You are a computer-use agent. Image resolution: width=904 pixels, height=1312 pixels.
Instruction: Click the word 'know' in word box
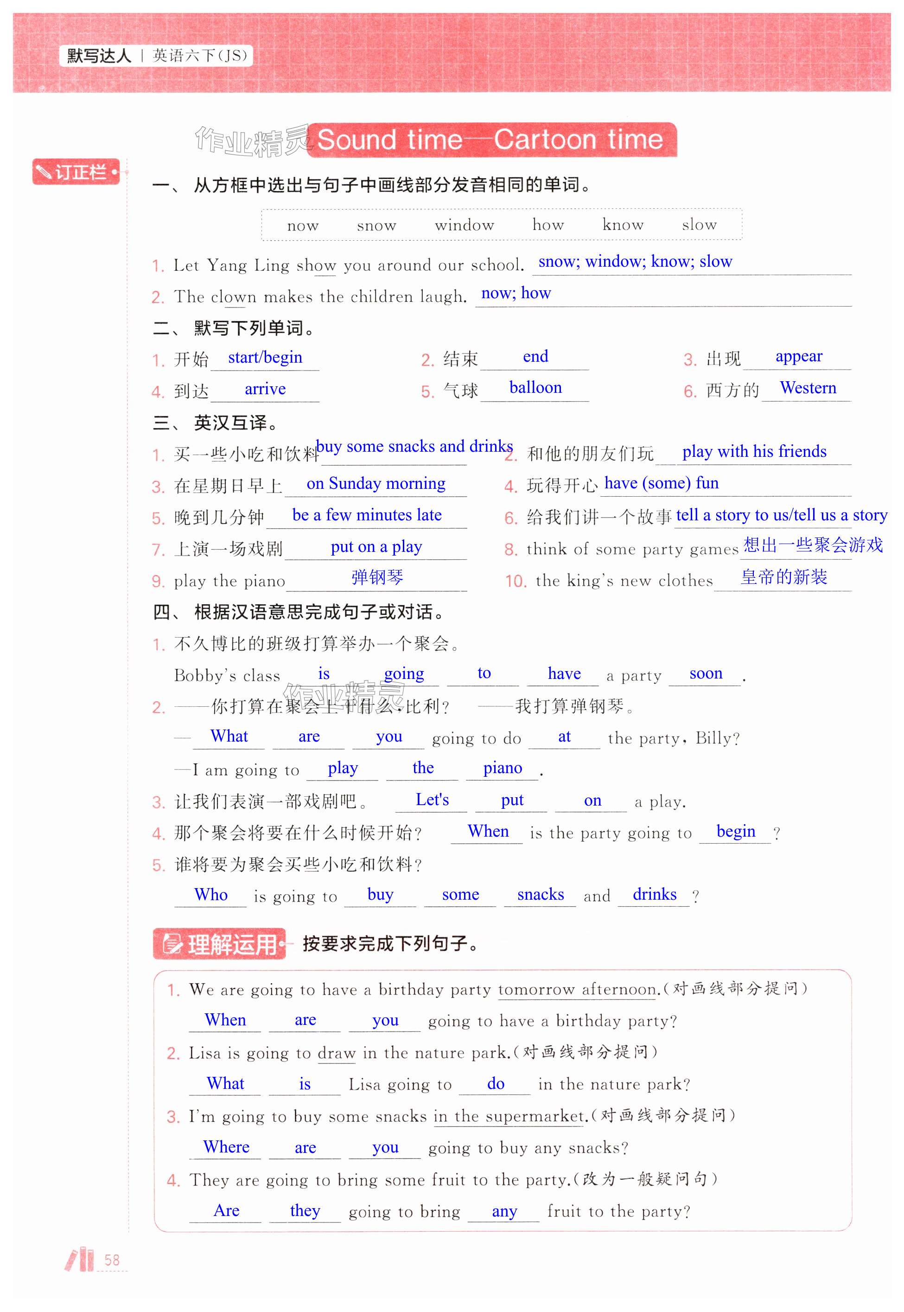[623, 225]
